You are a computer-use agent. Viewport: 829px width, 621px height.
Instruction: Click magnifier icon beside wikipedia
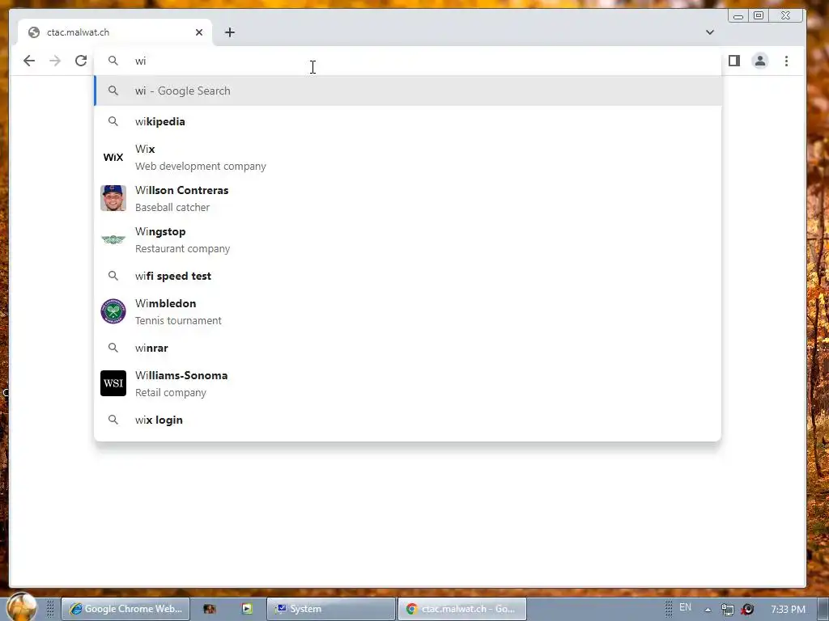[113, 121]
